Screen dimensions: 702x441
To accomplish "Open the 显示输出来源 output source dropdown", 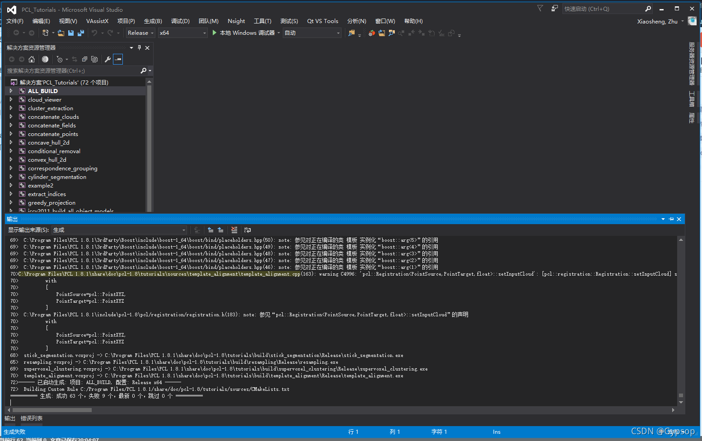I will [119, 230].
